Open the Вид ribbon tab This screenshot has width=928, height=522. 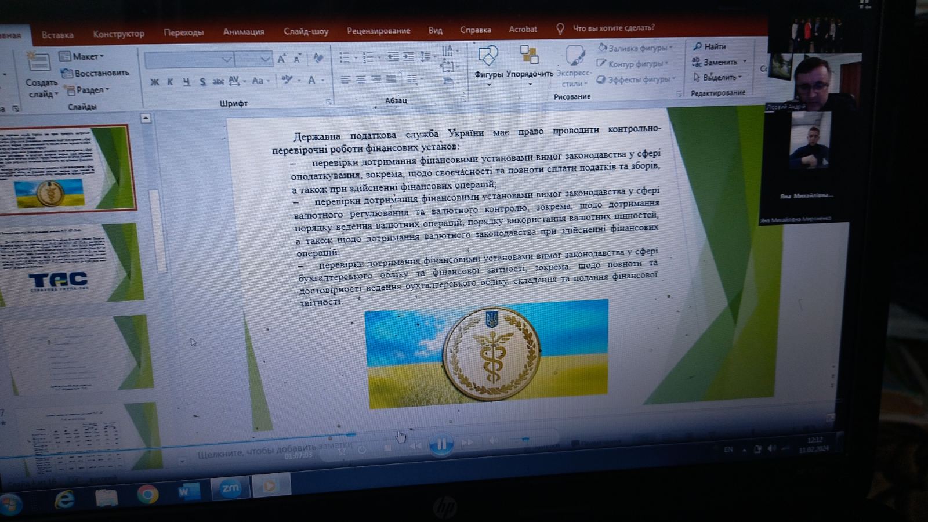click(435, 30)
